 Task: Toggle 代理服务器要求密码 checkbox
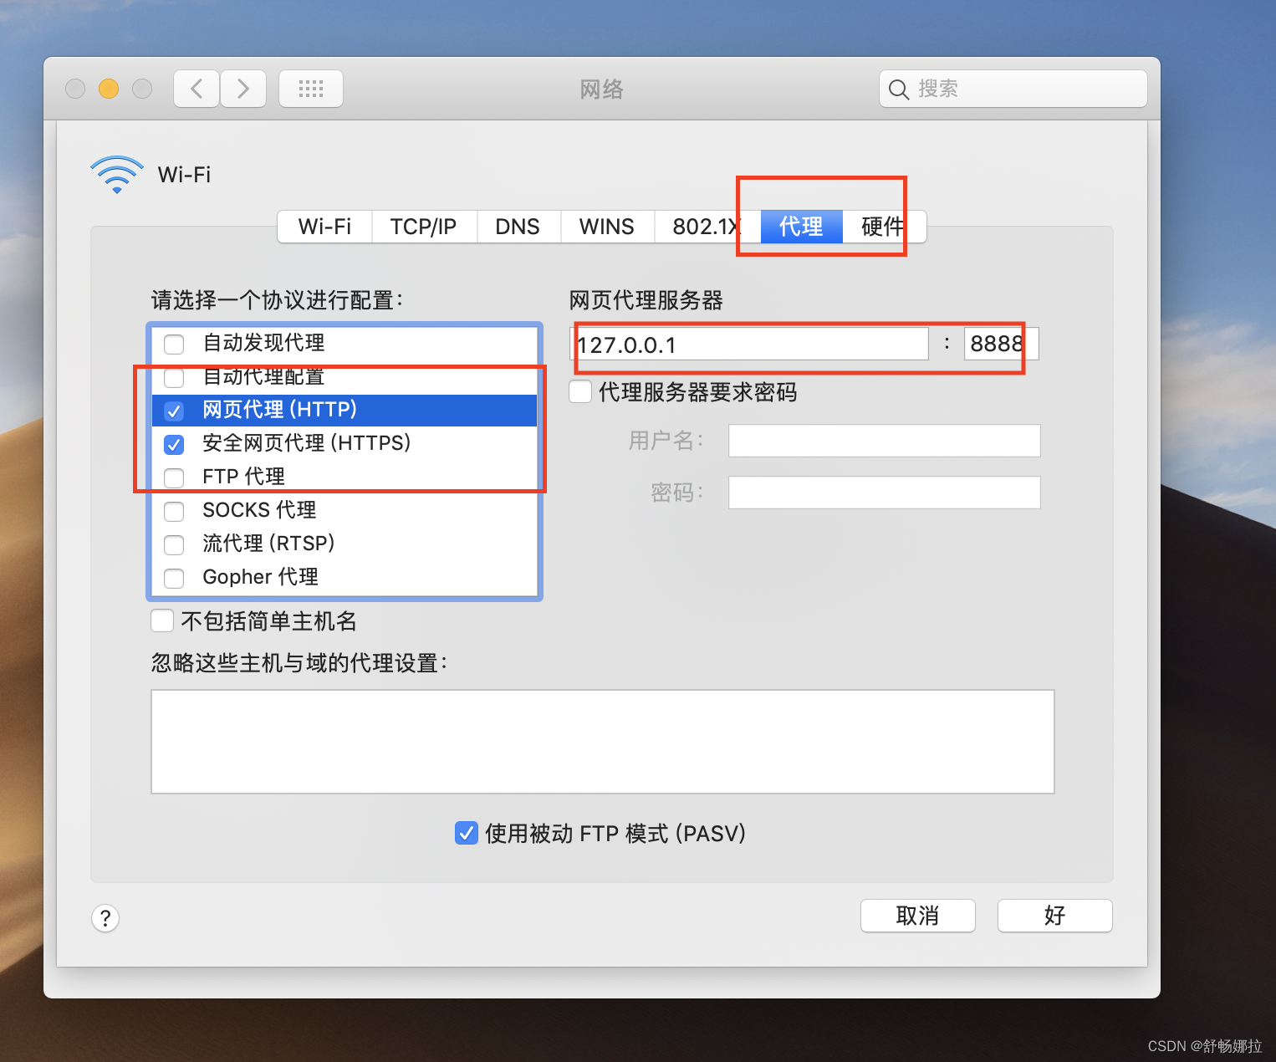click(580, 391)
